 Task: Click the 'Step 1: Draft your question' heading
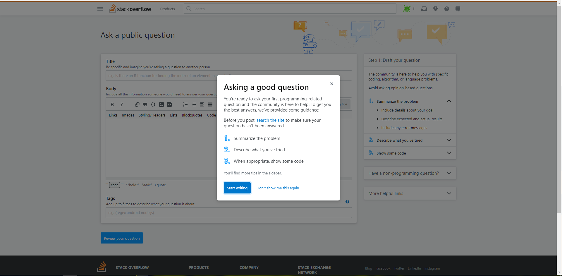pyautogui.click(x=394, y=60)
